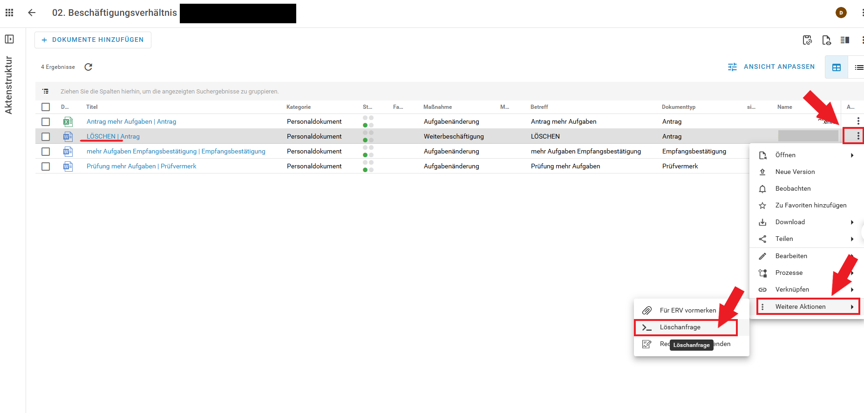This screenshot has width=864, height=413.
Task: Click the back arrow next to the title
Action: (x=32, y=13)
